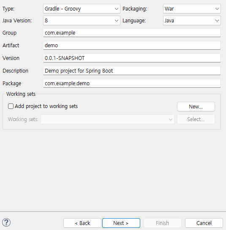
Task: Open the disabled Working sets combo box
Action: (107, 119)
